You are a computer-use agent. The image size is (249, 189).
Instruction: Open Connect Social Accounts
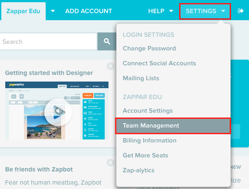pos(159,63)
